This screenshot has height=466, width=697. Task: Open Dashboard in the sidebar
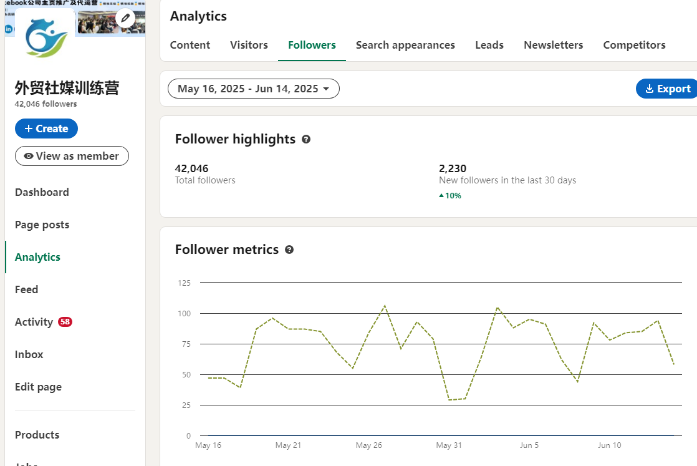(42, 192)
